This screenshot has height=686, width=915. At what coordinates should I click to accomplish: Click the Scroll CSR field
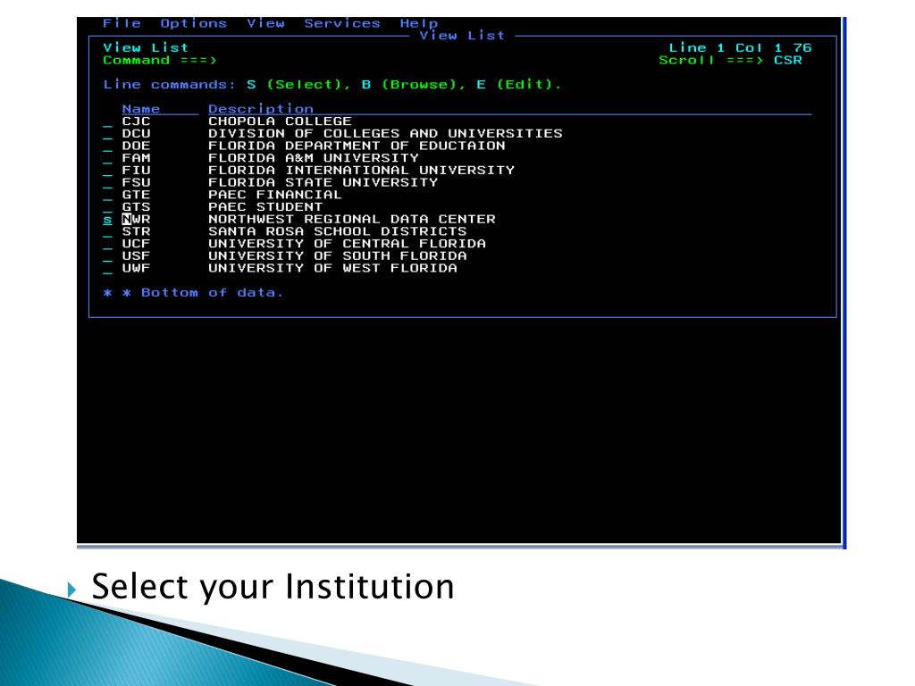pyautogui.click(x=788, y=60)
